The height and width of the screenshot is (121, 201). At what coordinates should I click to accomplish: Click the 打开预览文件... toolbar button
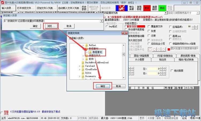click(x=26, y=8)
